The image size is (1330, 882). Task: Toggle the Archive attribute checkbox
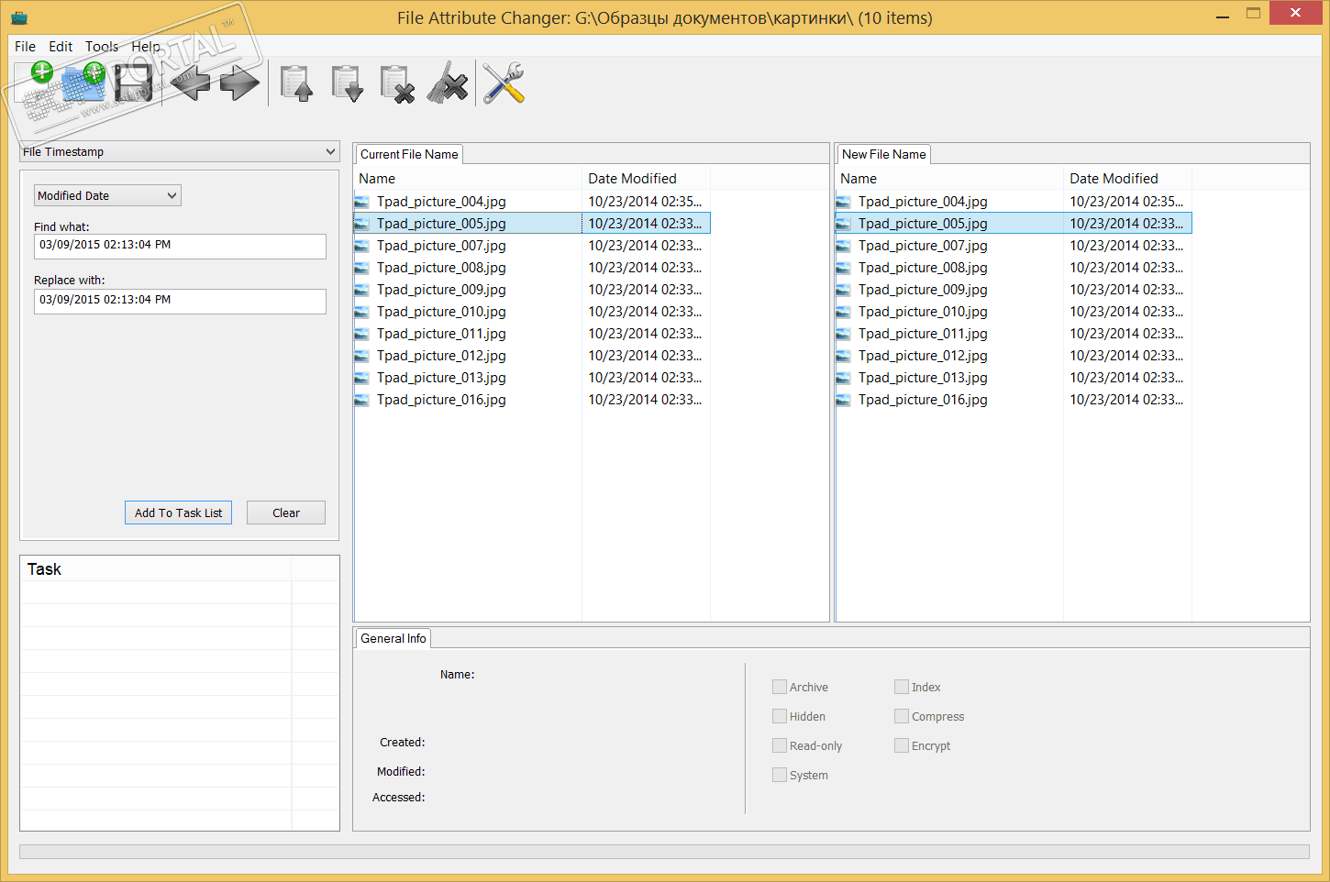point(780,687)
